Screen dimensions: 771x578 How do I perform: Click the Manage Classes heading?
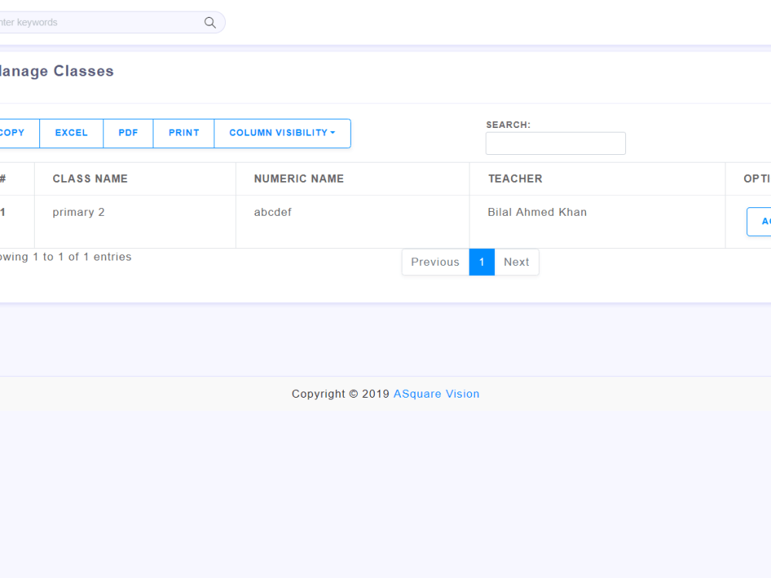tap(56, 71)
